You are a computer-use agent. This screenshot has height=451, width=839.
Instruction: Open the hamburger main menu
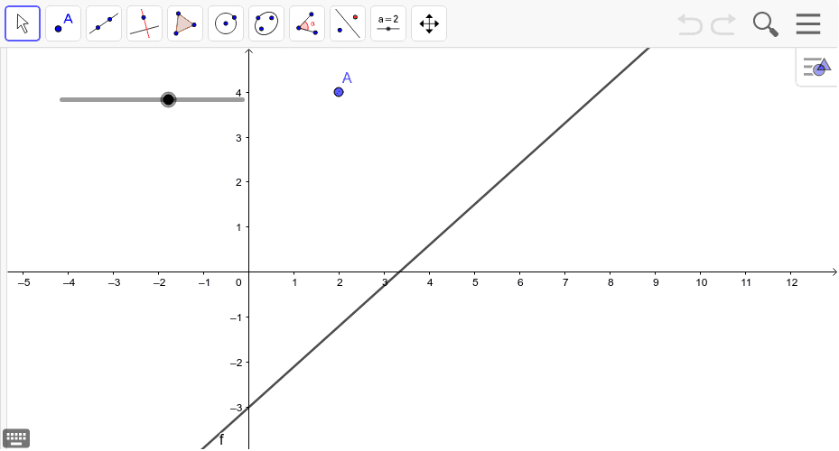pyautogui.click(x=808, y=23)
